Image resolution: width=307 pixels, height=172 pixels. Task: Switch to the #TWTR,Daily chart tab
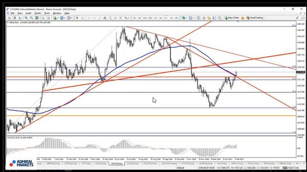[x=188, y=163]
